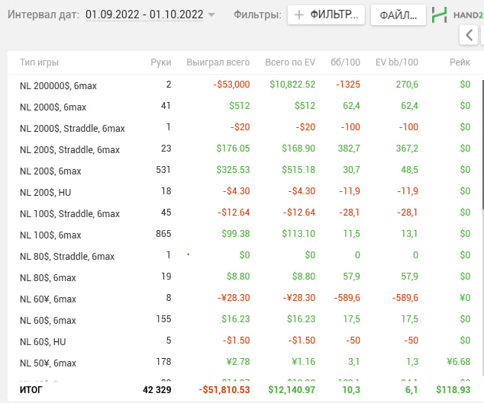The height and width of the screenshot is (403, 484).
Task: Click the -1325 bb/100 value
Action: [348, 85]
